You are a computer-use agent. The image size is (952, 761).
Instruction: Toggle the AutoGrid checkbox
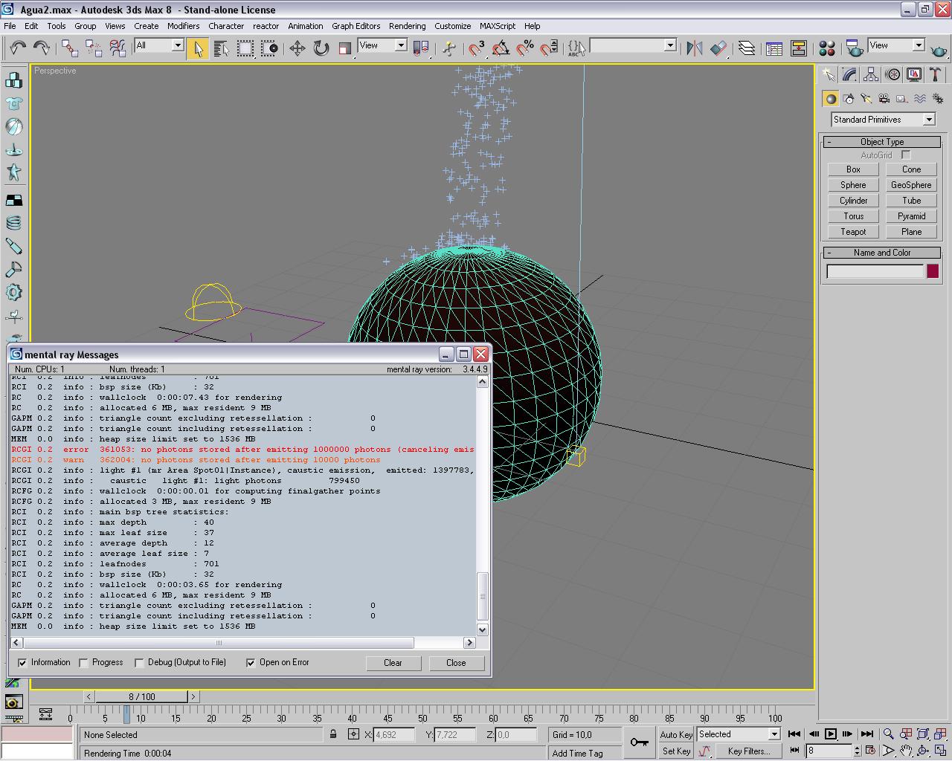pyautogui.click(x=906, y=155)
